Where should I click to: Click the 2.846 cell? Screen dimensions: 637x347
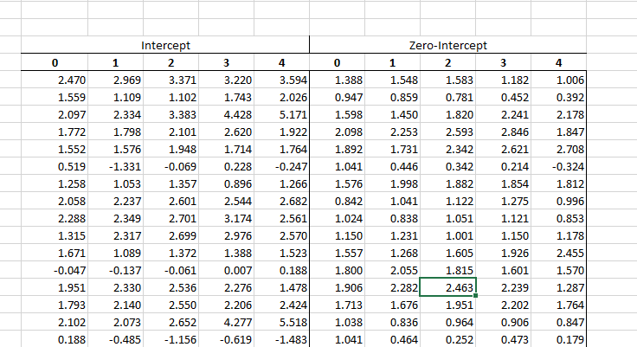(504, 132)
